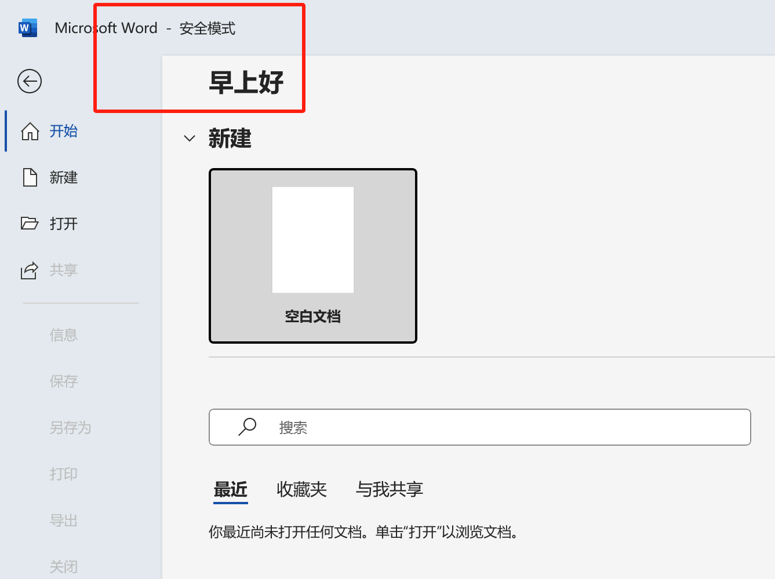Choose 导出 in the sidebar

pyautogui.click(x=64, y=520)
